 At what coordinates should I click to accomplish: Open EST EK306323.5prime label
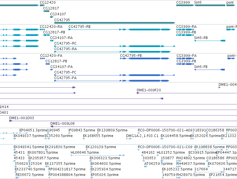(105, 158)
